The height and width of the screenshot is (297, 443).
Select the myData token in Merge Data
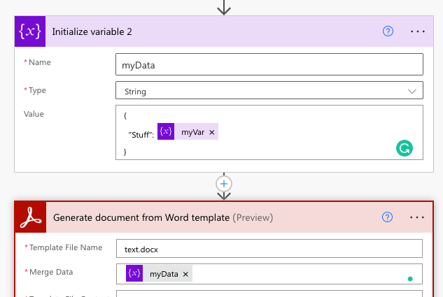[x=159, y=273]
